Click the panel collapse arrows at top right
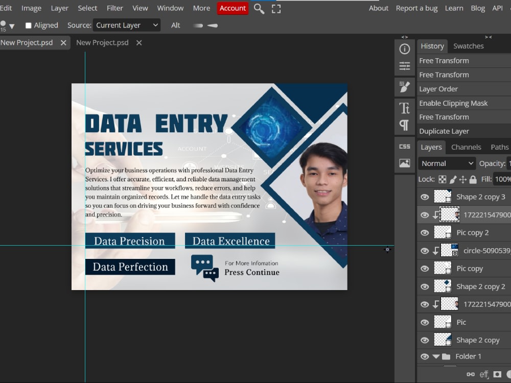This screenshot has width=511, height=383. 488,37
